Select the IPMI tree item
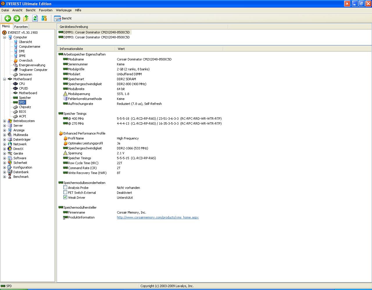 click(x=22, y=56)
